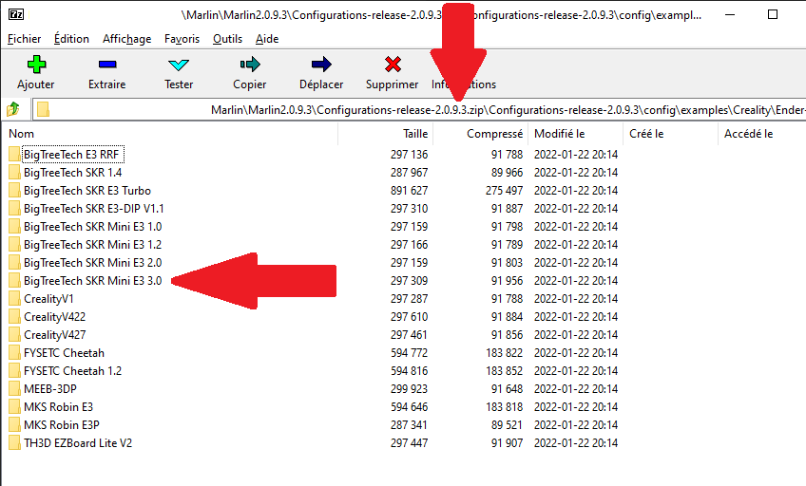Select the FYSETC Cheetah folder name

pyautogui.click(x=64, y=352)
